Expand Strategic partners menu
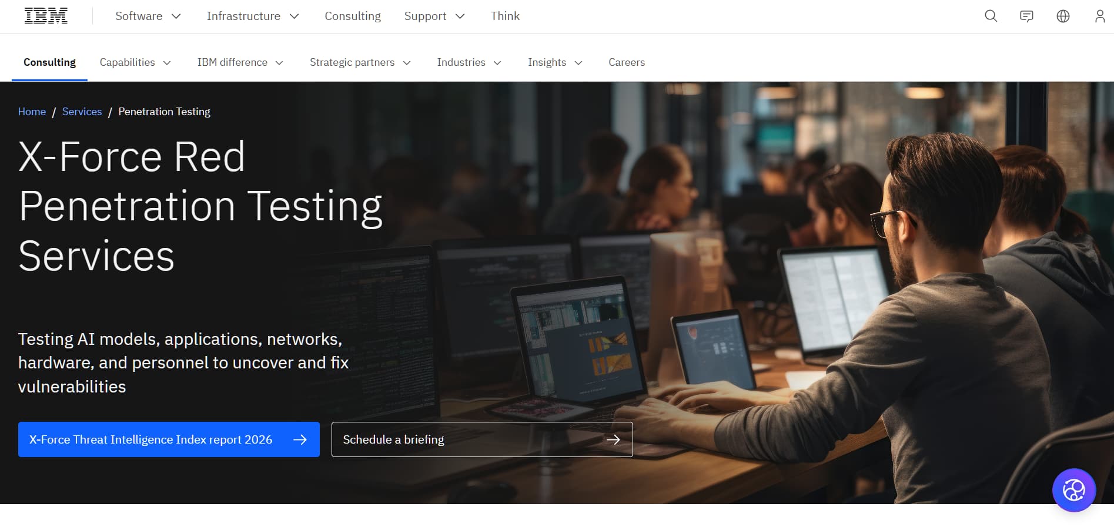Image resolution: width=1114 pixels, height=527 pixels. pyautogui.click(x=360, y=62)
